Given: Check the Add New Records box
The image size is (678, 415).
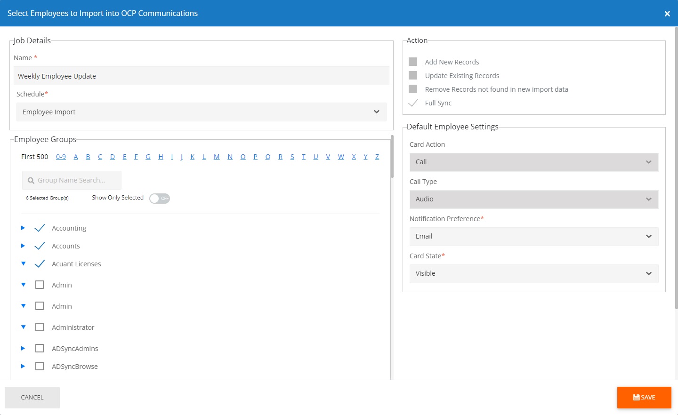Looking at the screenshot, I should coord(413,62).
